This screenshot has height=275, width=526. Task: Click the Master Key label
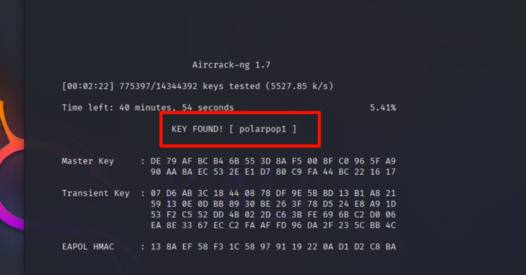(x=88, y=161)
